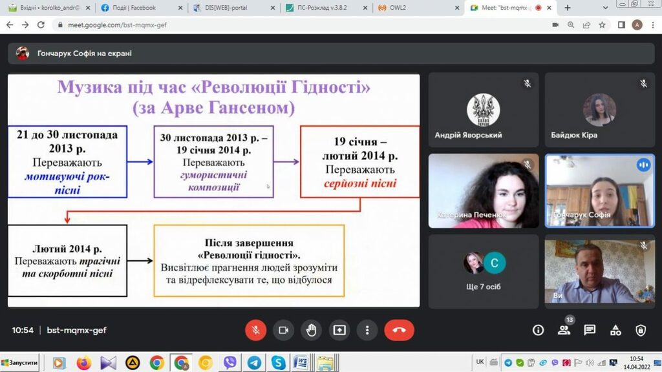Open the Activities panel icon
Screen dimensions: 662x372
[615, 330]
